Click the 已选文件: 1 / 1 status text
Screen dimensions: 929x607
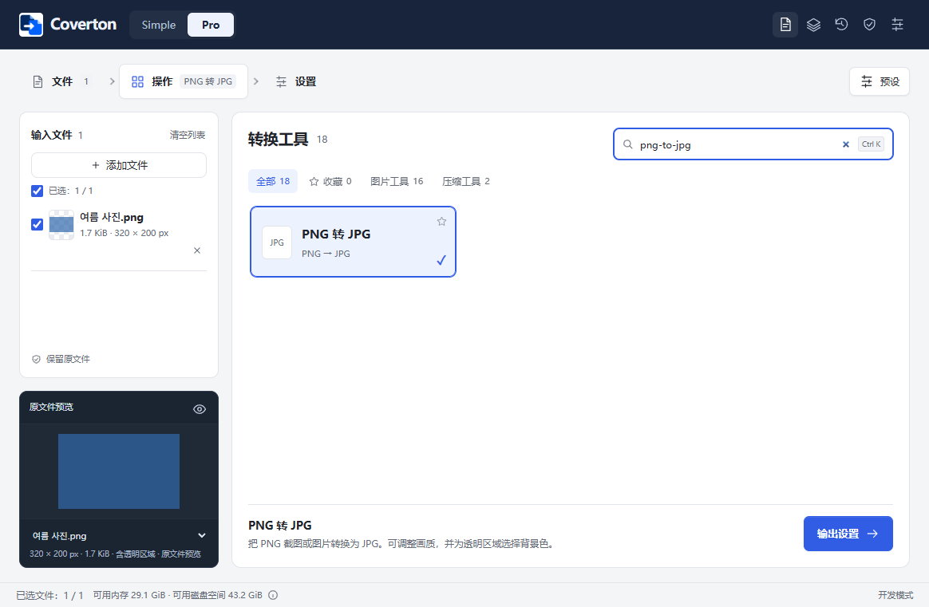coord(49,595)
